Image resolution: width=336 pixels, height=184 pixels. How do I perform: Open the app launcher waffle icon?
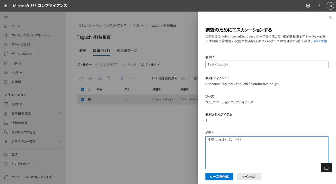(x=6, y=6)
